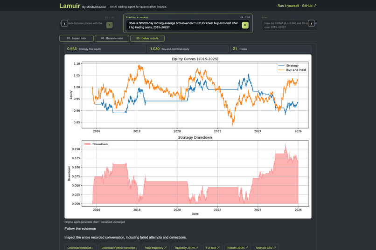The height and width of the screenshot is (250, 376).
Task: Open the Analysis CSV link
Action: [x=266, y=248]
